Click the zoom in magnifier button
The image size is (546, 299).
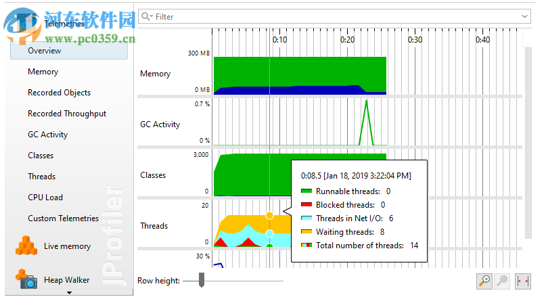click(x=484, y=281)
